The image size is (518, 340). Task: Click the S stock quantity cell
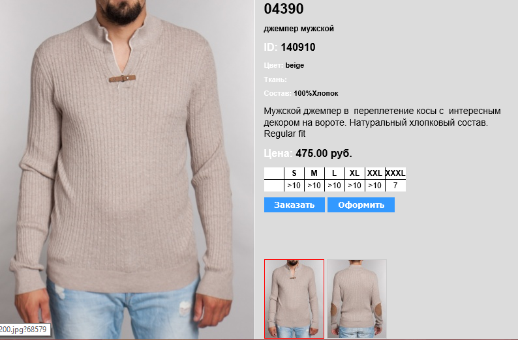(294, 186)
